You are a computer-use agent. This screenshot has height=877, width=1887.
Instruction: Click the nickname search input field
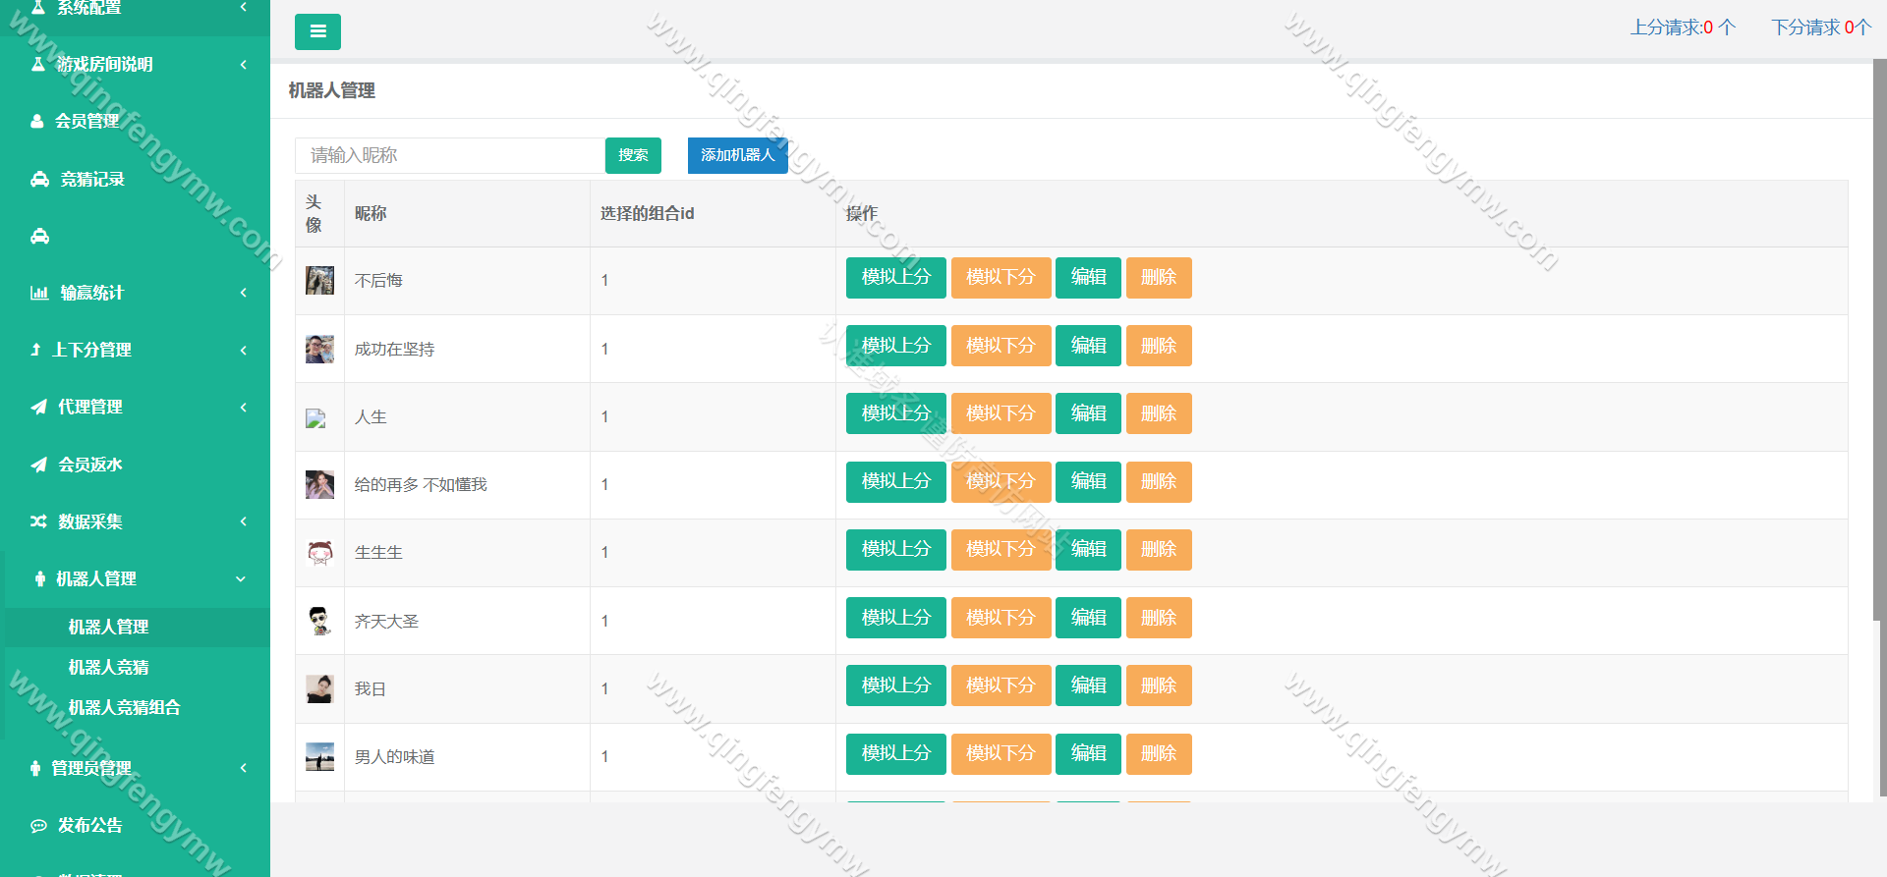point(449,155)
